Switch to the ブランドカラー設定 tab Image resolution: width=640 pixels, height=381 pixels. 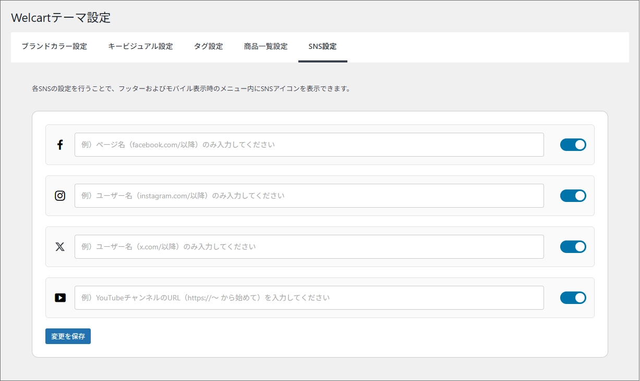tap(54, 46)
